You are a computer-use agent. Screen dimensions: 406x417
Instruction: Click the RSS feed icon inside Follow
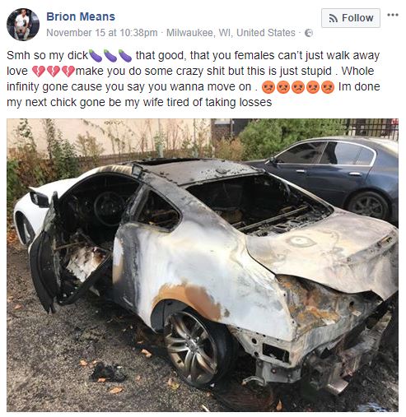pyautogui.click(x=333, y=18)
